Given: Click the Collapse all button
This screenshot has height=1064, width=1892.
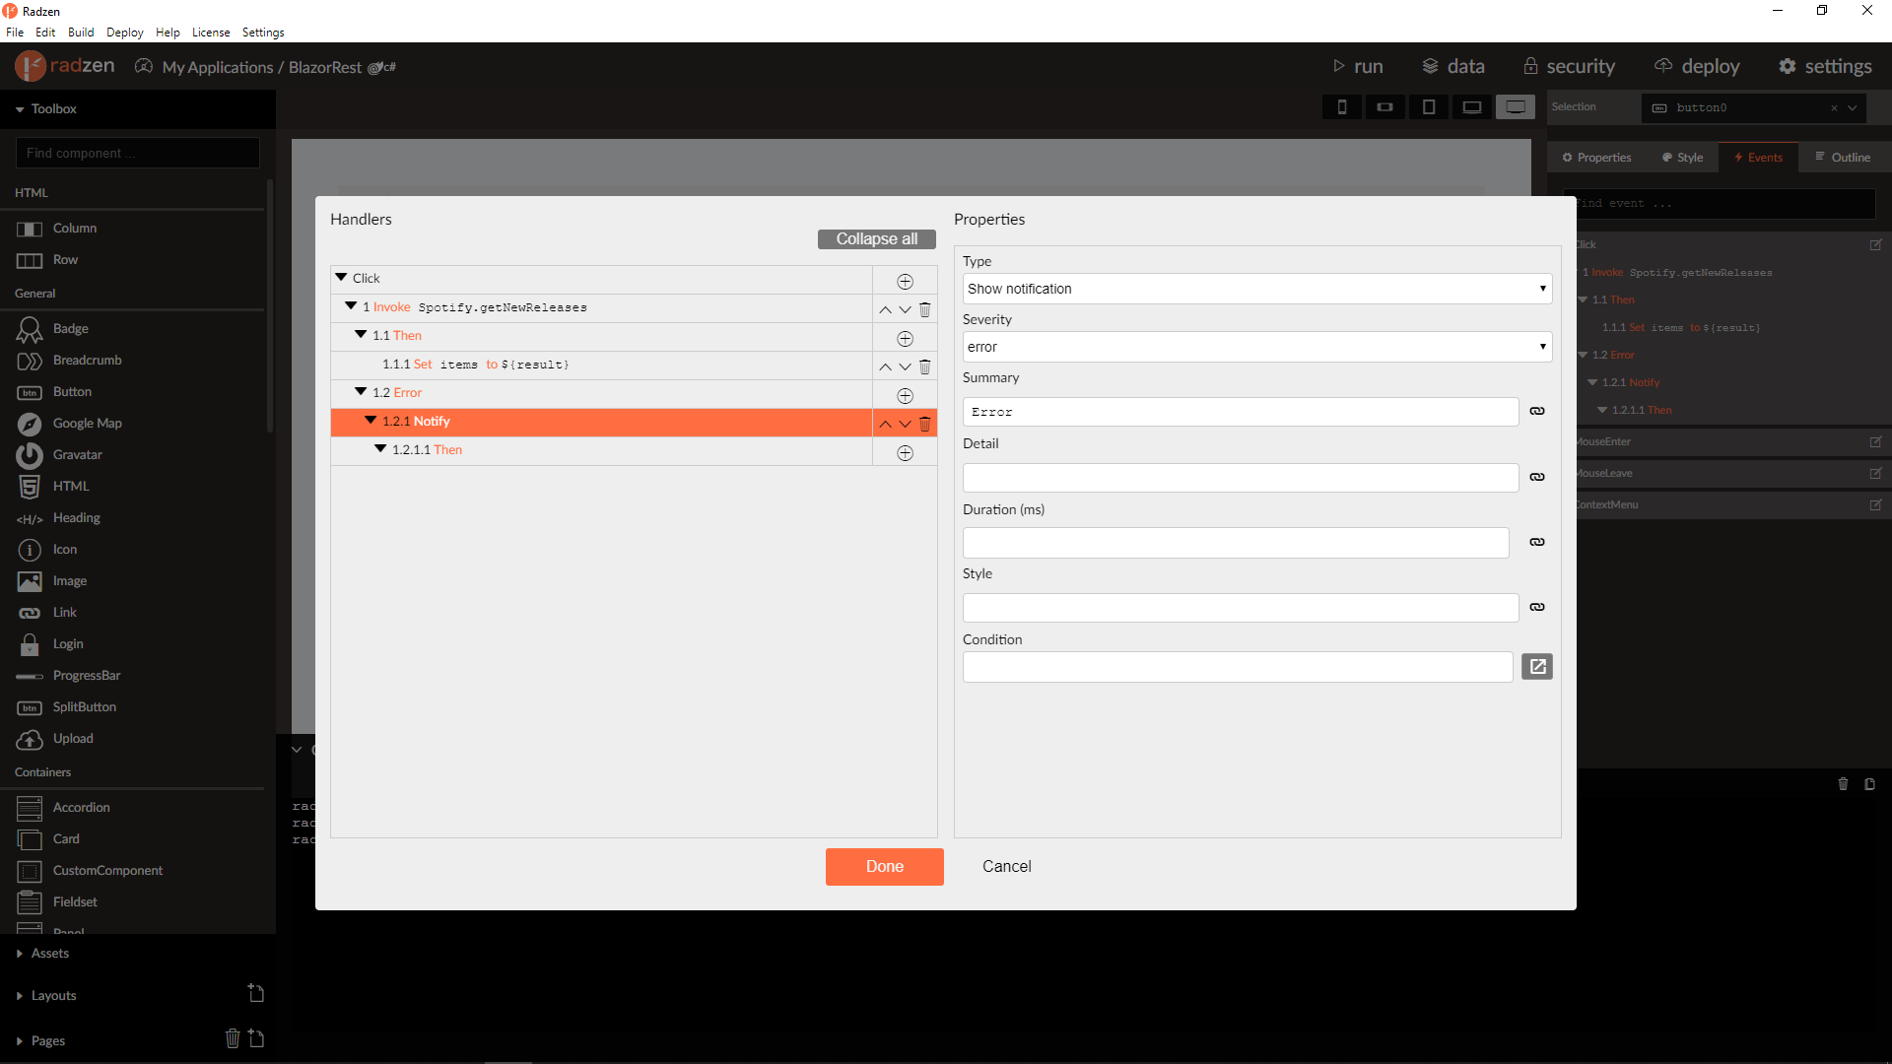Looking at the screenshot, I should [x=876, y=239].
